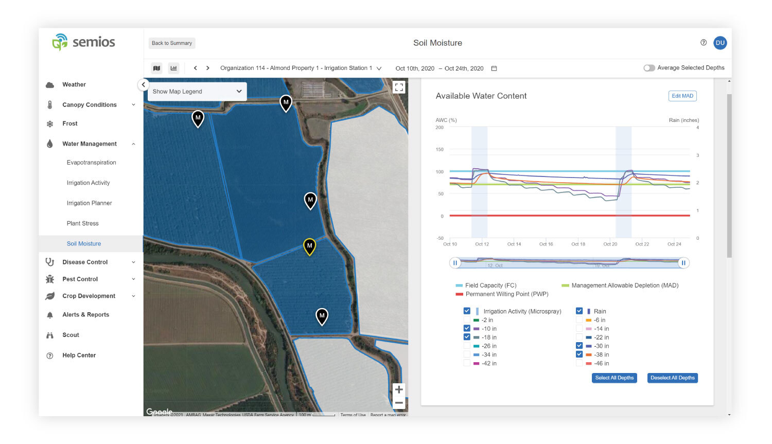The height and width of the screenshot is (444, 772).
Task: Click the Help Center question icon
Action: click(50, 356)
